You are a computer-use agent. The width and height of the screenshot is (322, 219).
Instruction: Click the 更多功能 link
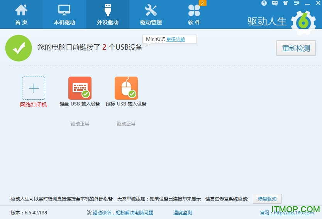coord(176,39)
